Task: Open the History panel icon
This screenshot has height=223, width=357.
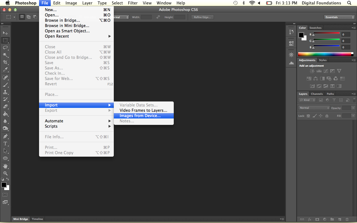Action: point(291,32)
